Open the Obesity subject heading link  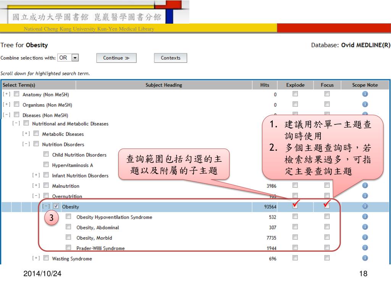[x=71, y=207]
